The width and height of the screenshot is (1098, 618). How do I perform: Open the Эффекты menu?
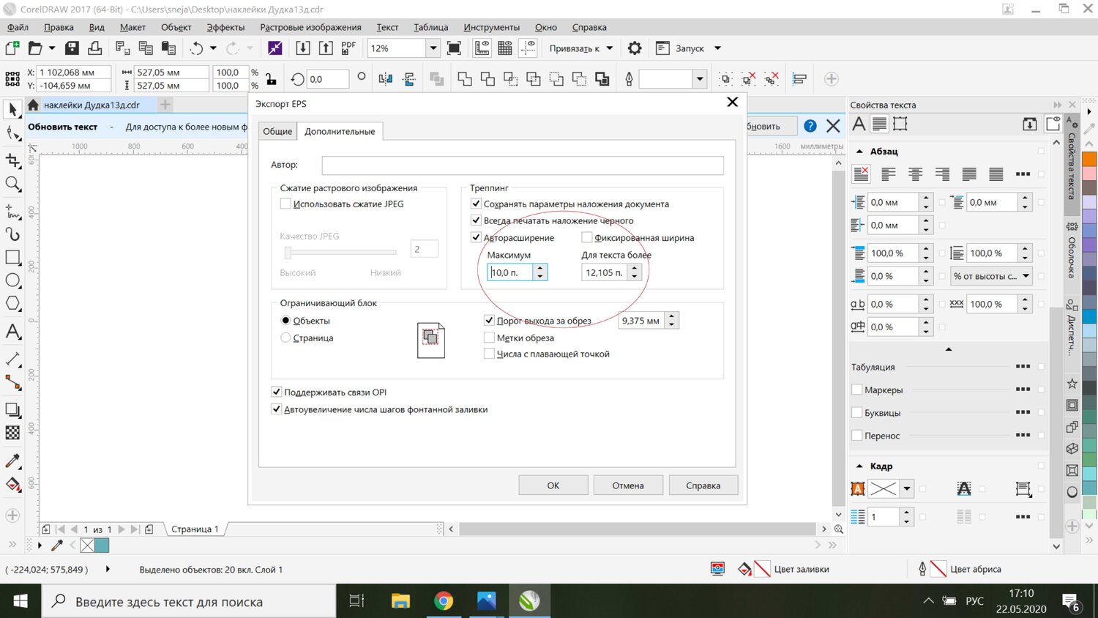(225, 27)
